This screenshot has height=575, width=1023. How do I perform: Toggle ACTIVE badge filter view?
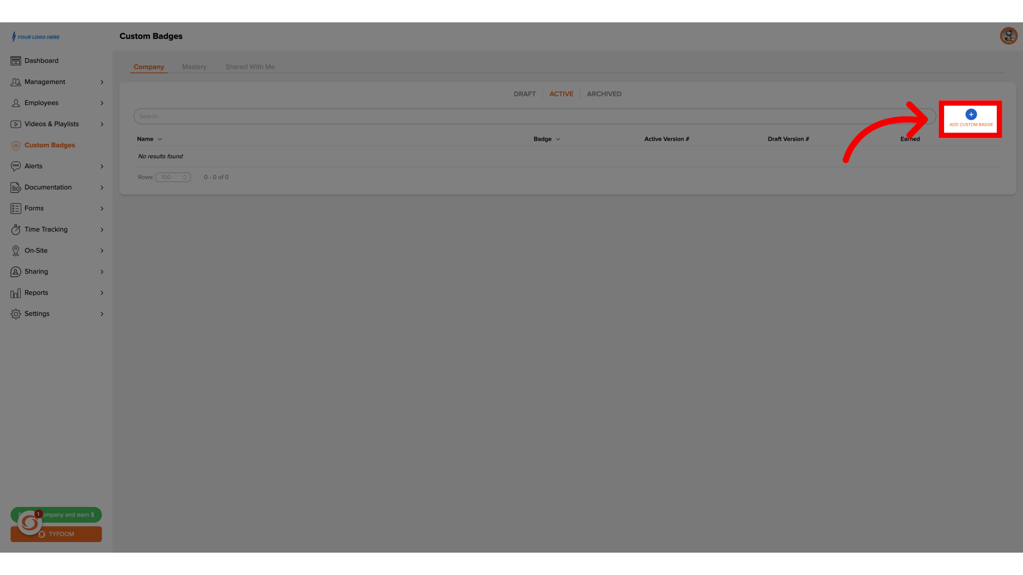(x=561, y=93)
